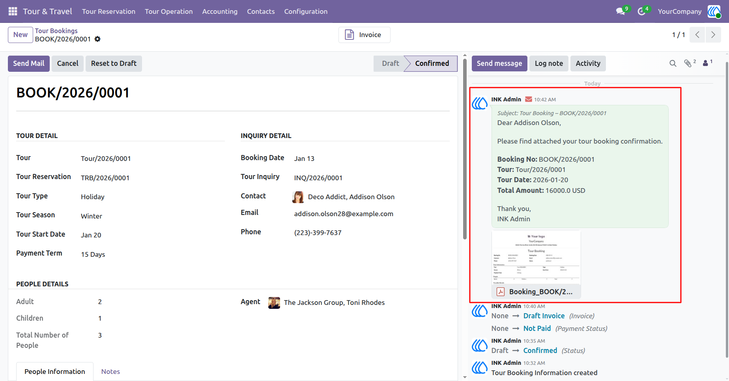
Task: Click the Send Mail button
Action: [x=29, y=64]
